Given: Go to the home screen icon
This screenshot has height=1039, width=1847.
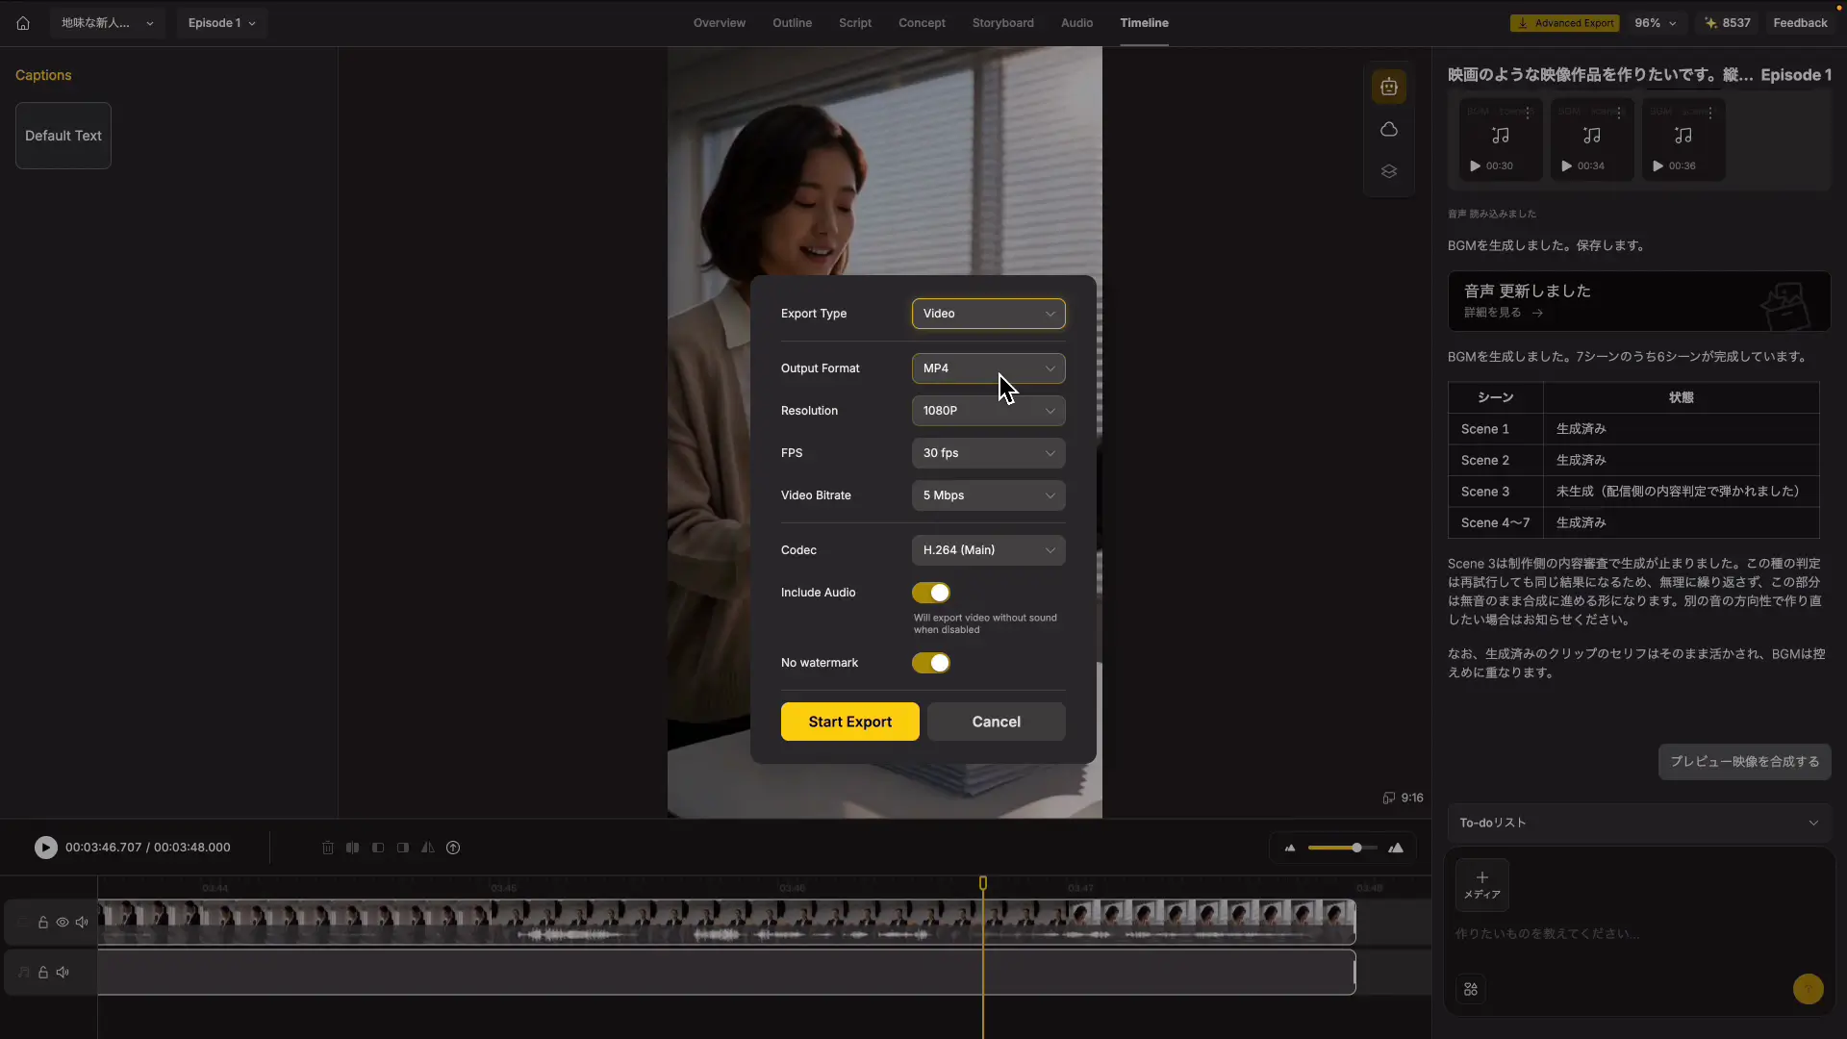Looking at the screenshot, I should pyautogui.click(x=23, y=23).
